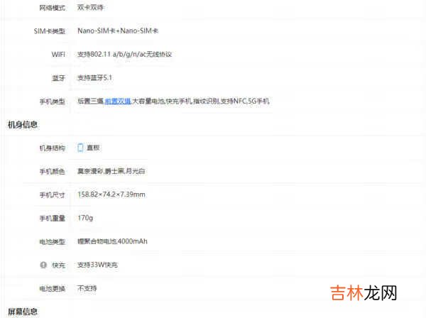This screenshot has height=318, width=426.
Task: Click the 手机颜色 label
Action: [x=52, y=172]
